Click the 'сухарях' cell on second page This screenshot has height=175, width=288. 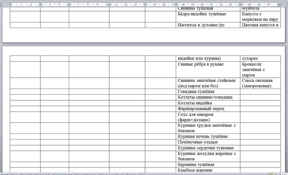tap(250, 58)
